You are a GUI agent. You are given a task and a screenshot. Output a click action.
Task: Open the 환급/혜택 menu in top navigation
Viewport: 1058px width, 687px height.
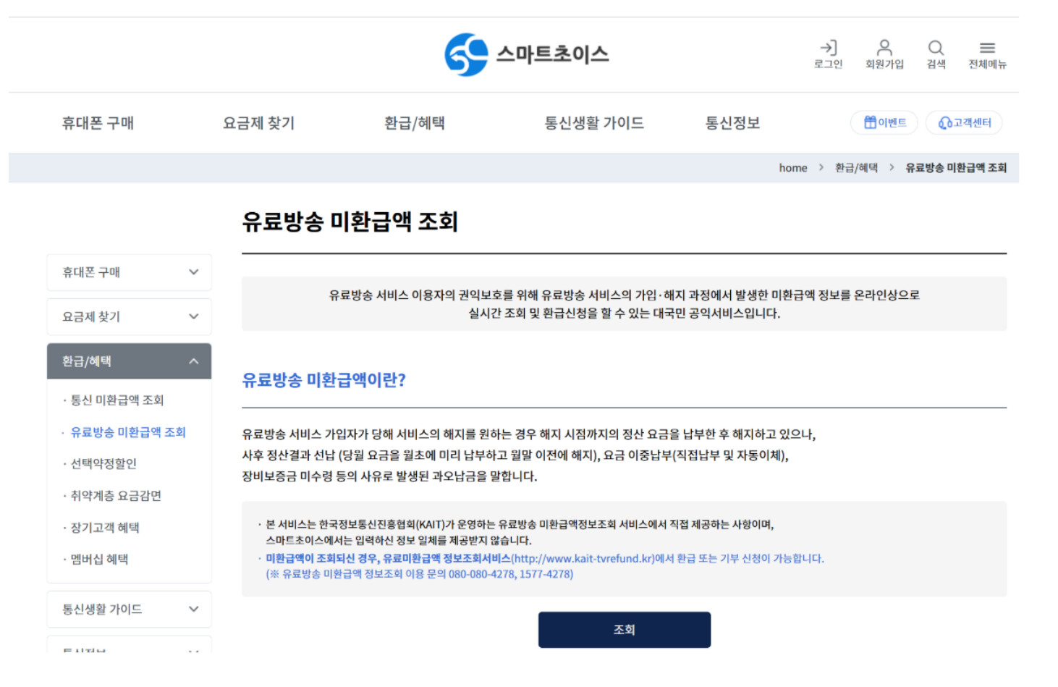(x=415, y=122)
